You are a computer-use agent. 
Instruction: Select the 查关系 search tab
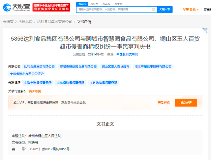(x=117, y=4)
